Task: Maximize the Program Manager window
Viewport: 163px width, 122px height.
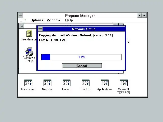Action: (144, 16)
